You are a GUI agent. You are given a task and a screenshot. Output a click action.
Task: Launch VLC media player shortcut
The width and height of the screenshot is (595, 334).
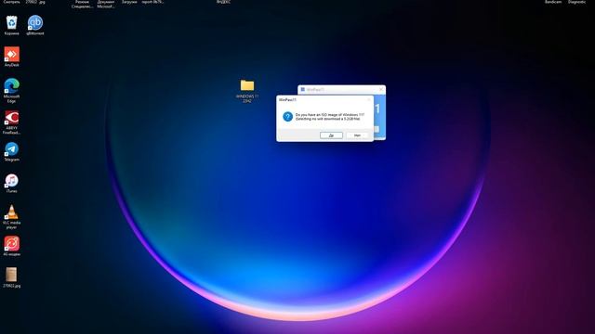[x=12, y=217]
